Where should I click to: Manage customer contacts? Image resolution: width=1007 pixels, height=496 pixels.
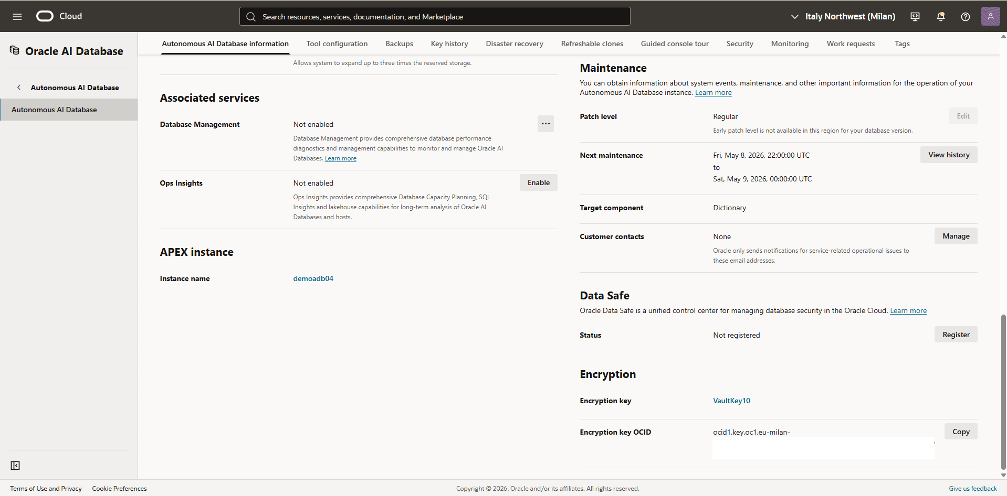pos(956,236)
